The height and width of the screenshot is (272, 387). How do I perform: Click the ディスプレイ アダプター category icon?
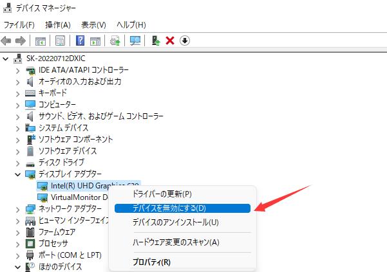(30, 174)
